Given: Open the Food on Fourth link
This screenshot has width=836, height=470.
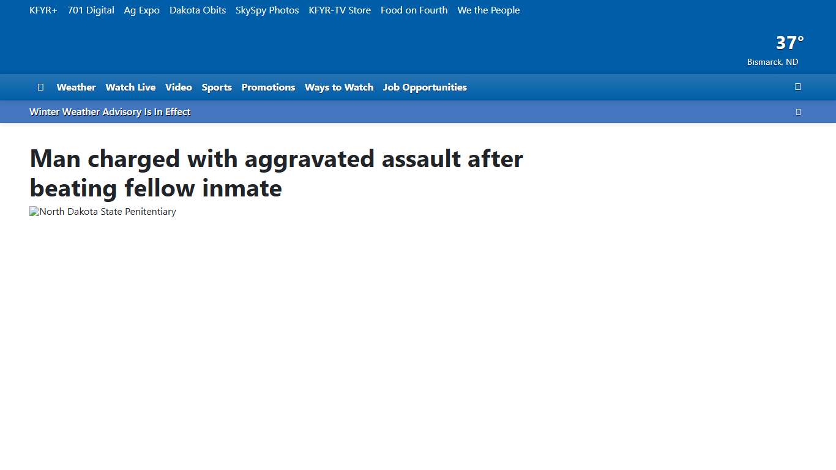Looking at the screenshot, I should 414,10.
